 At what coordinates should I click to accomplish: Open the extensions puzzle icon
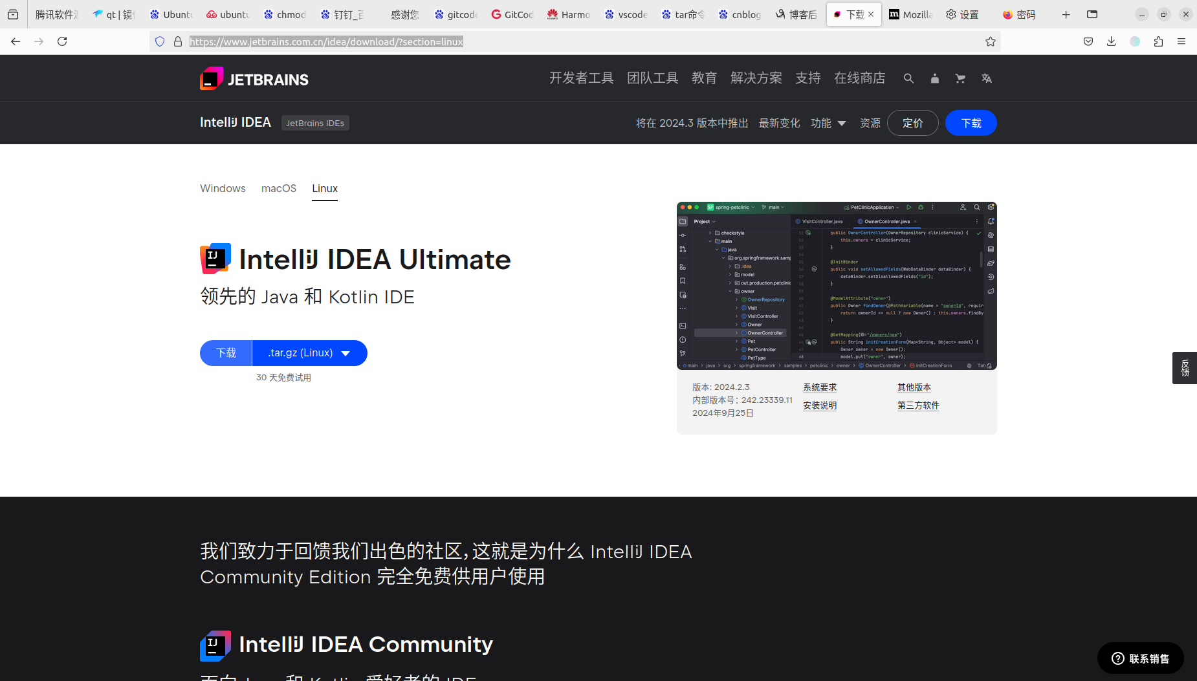pyautogui.click(x=1158, y=41)
